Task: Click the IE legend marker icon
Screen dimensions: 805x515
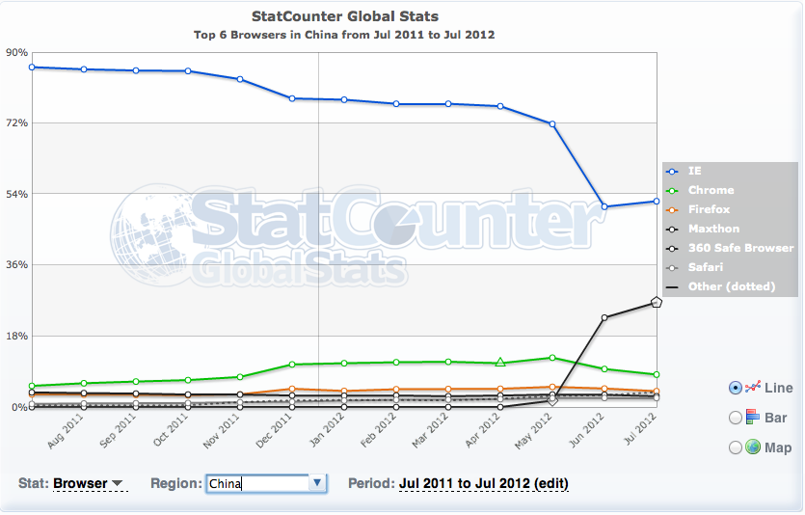Action: click(674, 172)
